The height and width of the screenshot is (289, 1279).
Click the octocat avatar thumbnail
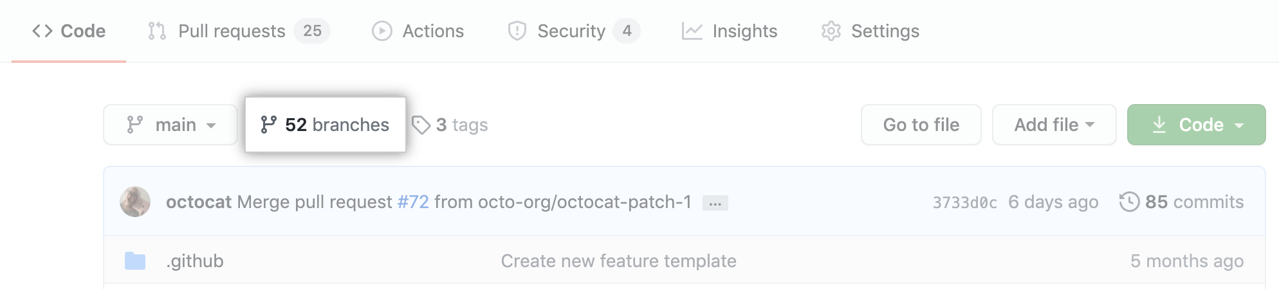click(x=135, y=202)
